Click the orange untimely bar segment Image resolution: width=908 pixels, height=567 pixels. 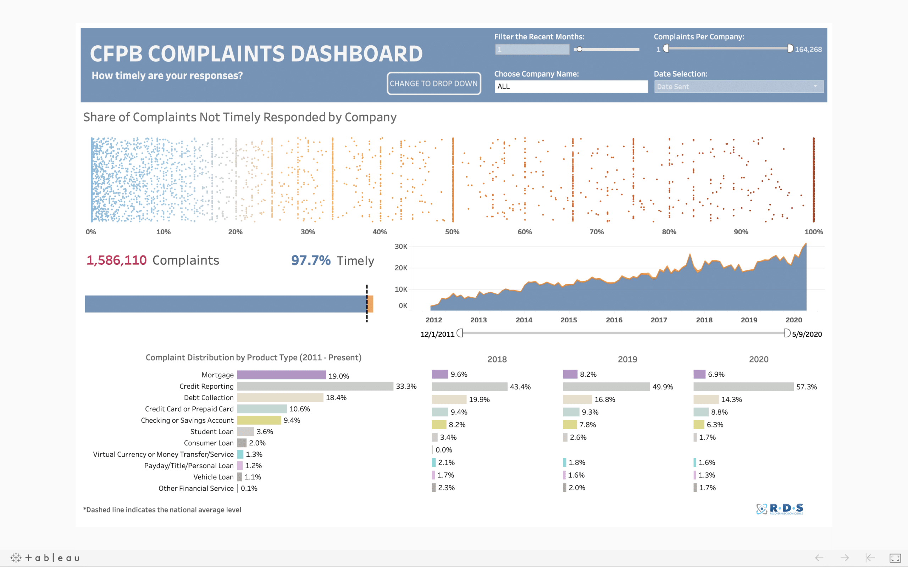click(x=370, y=304)
